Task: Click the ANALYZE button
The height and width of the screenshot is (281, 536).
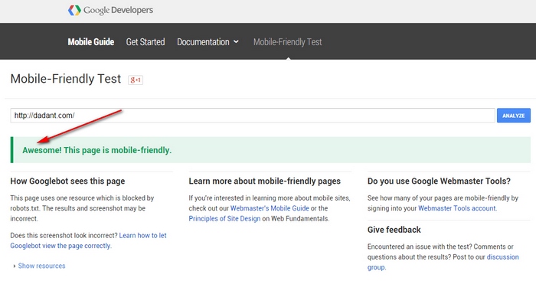Action: click(x=514, y=116)
